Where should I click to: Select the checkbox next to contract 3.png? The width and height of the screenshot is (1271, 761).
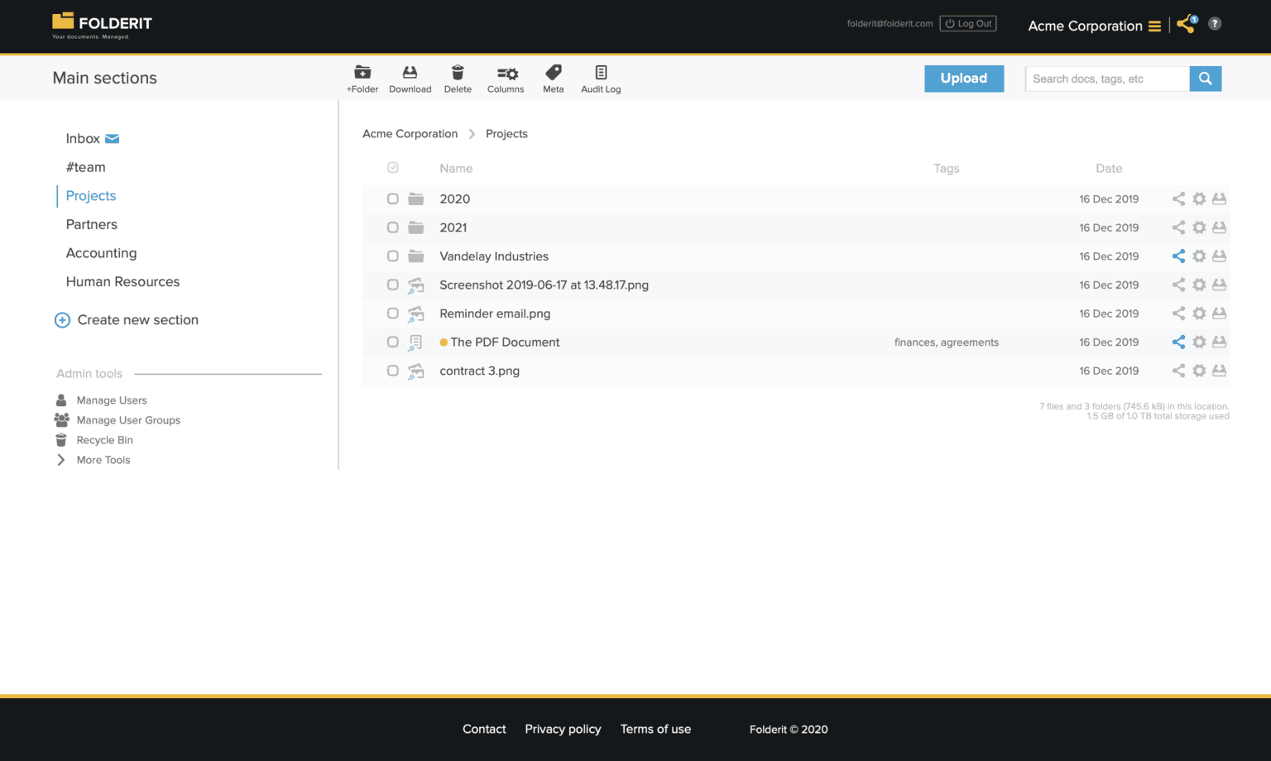tap(392, 371)
